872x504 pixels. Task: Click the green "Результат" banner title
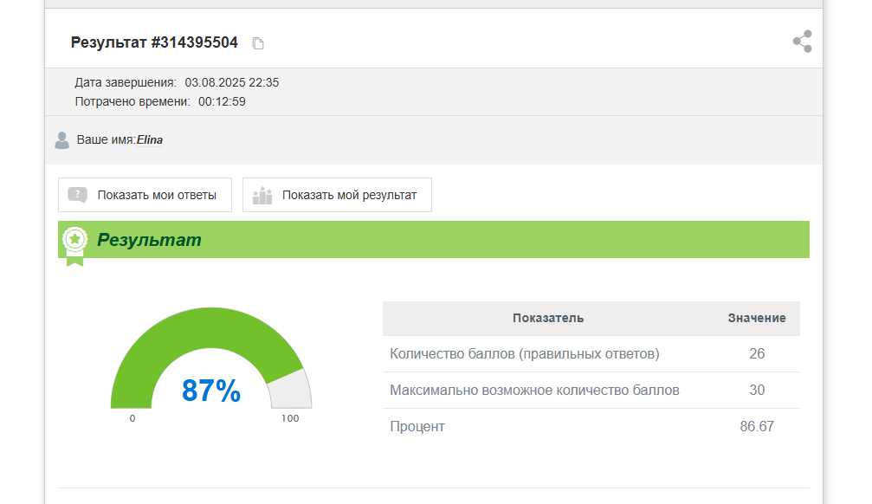[149, 240]
